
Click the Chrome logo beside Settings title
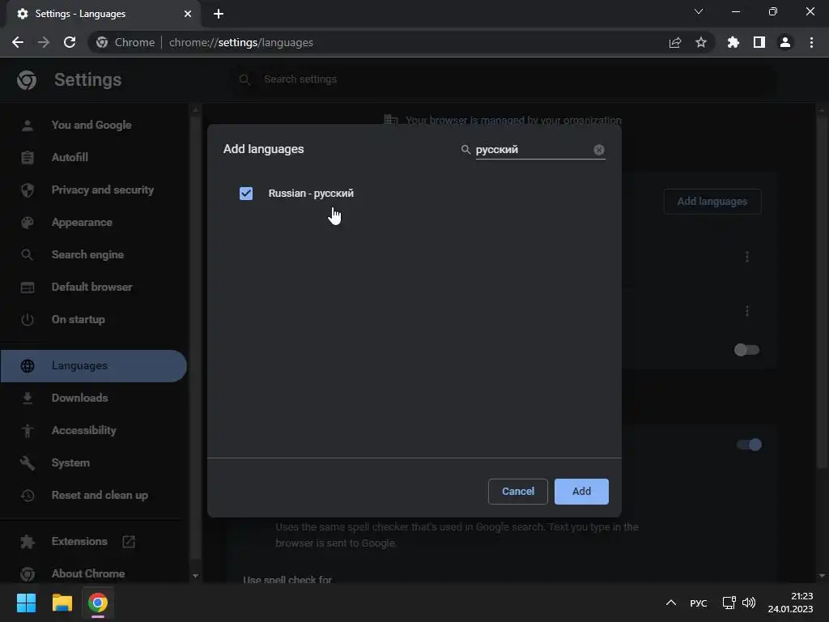[27, 80]
